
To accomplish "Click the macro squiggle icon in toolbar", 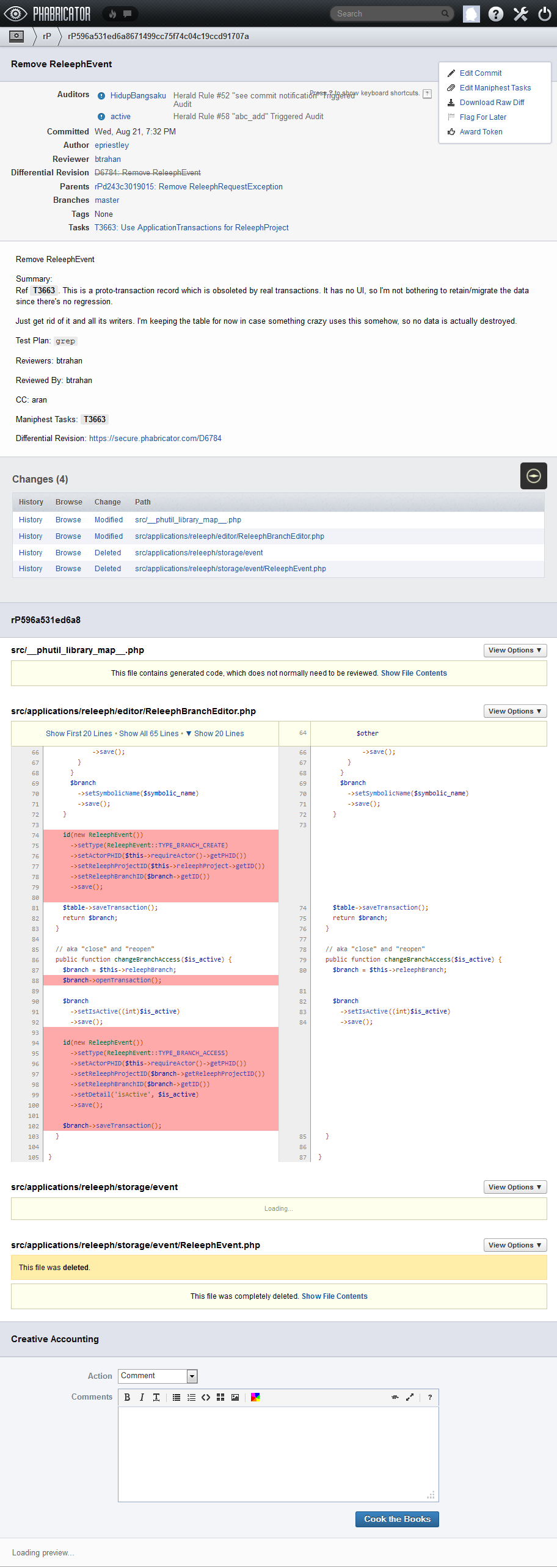I will tap(395, 1397).
